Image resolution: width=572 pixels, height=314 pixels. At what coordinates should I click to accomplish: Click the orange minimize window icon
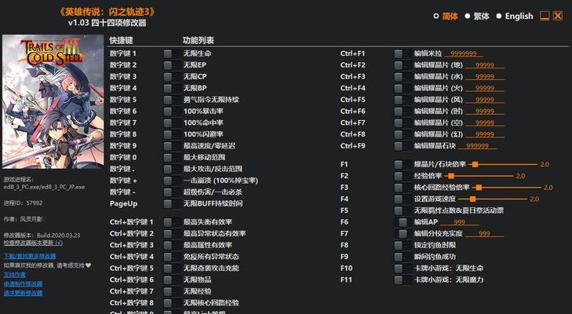point(545,16)
